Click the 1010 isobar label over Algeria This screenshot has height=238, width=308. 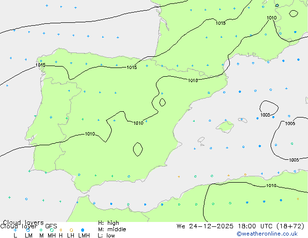(x=271, y=186)
